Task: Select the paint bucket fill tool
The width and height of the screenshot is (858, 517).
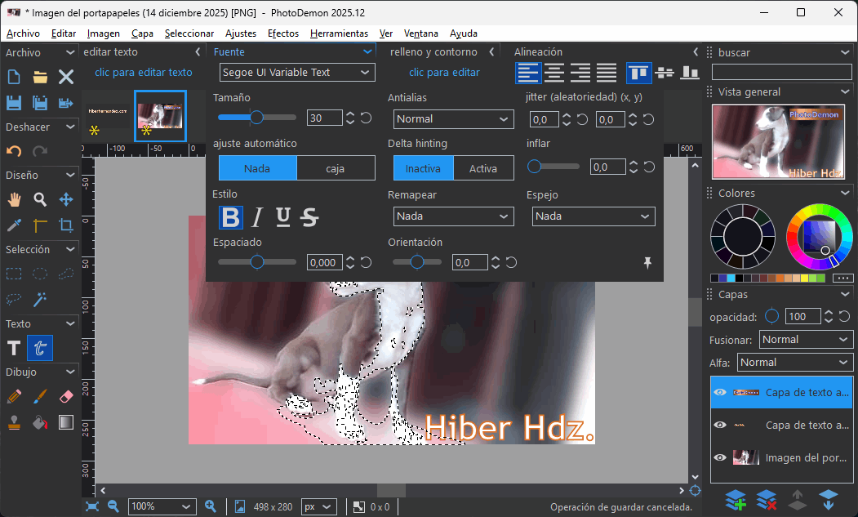Action: coord(40,422)
